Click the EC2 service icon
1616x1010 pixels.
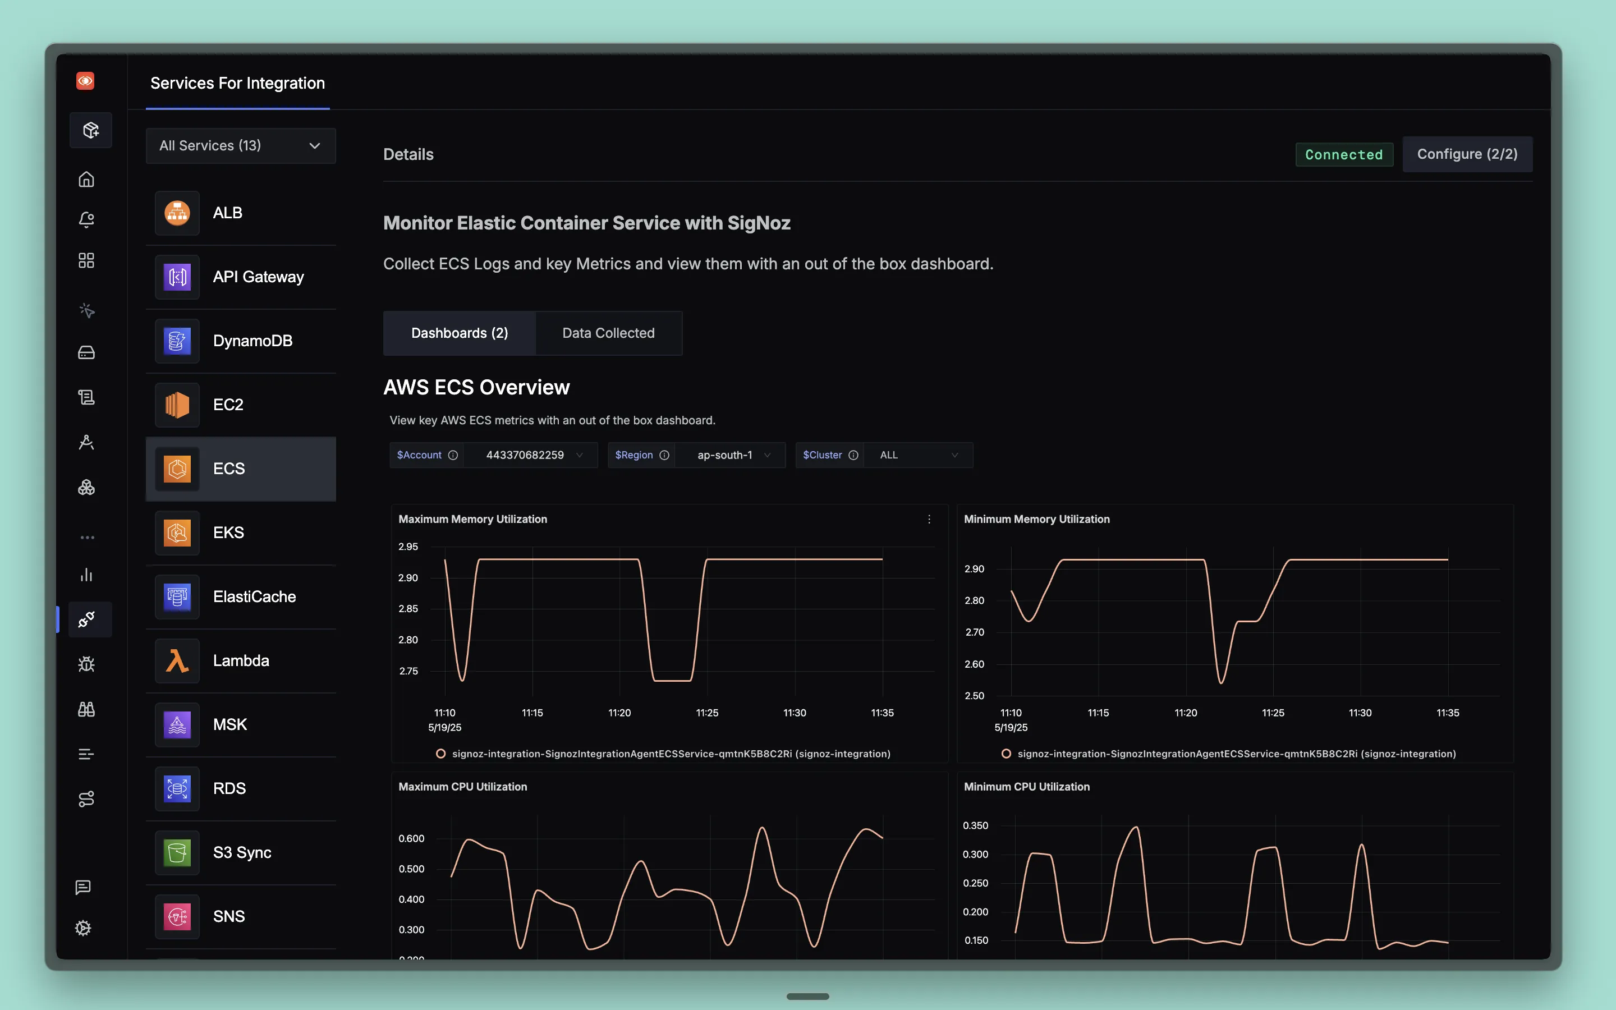[177, 405]
